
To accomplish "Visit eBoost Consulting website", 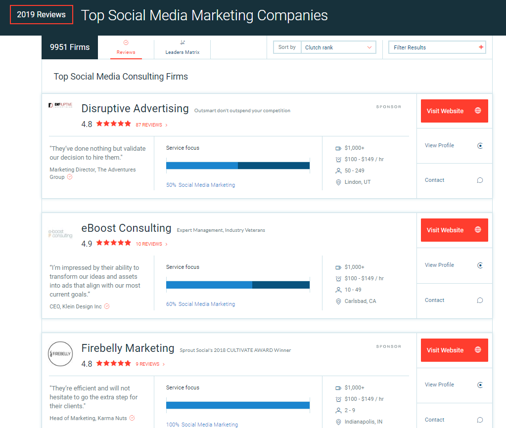I will tap(454, 230).
